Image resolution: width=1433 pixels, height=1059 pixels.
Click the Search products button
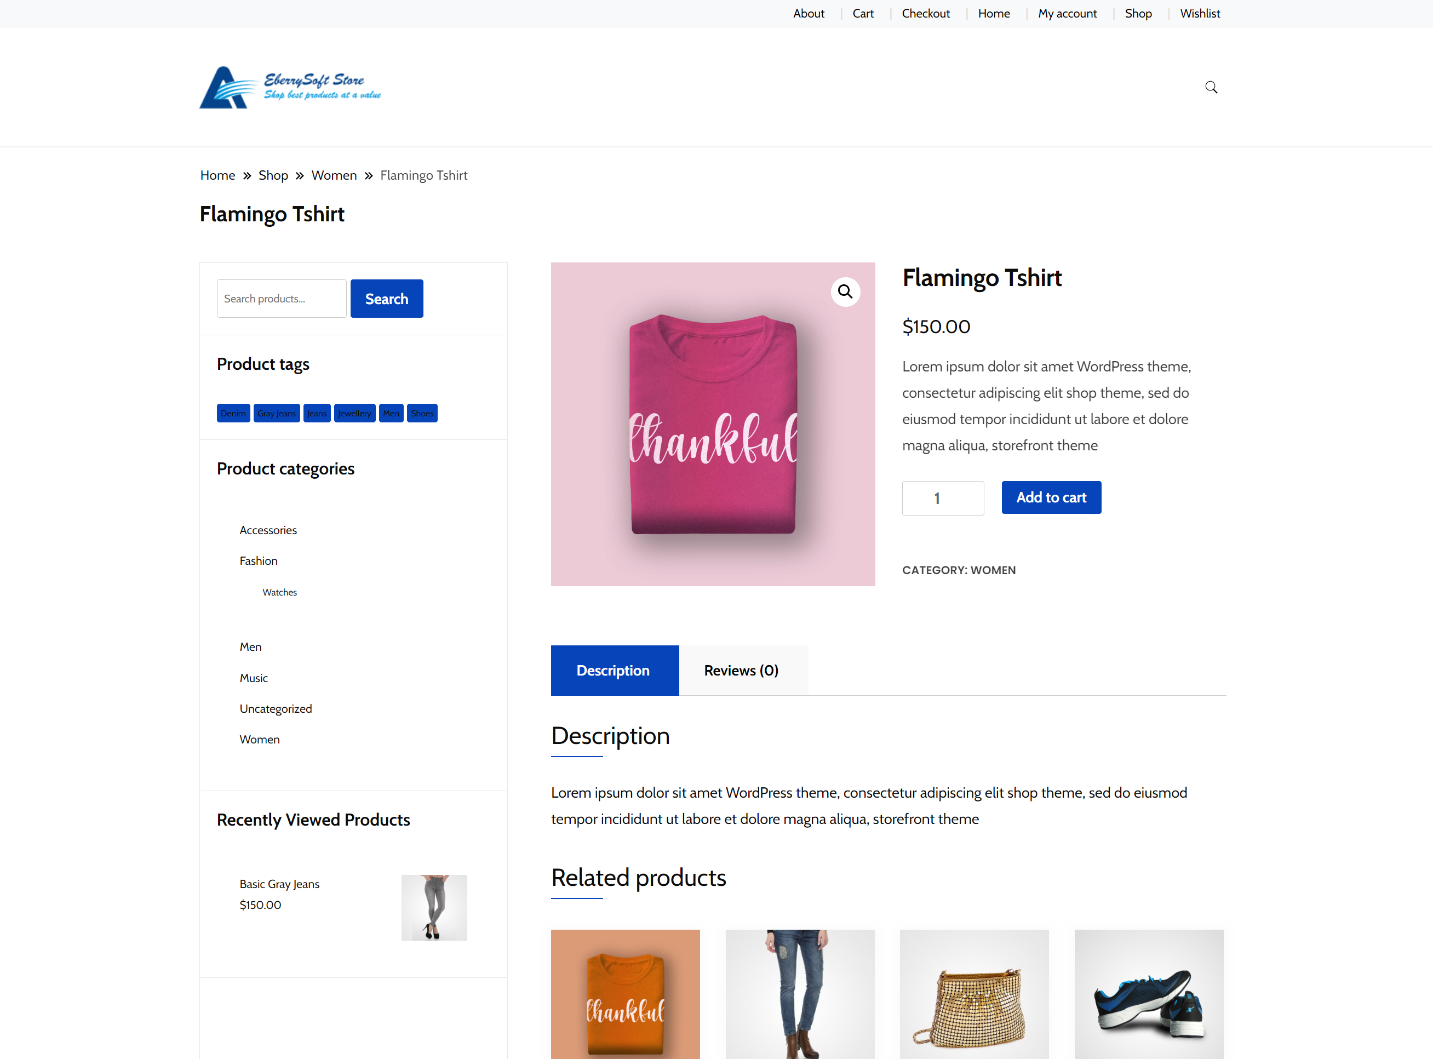click(386, 298)
